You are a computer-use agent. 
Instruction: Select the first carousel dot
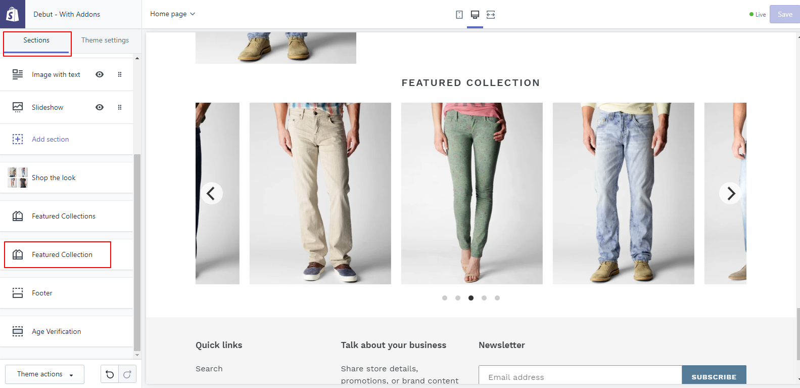tap(445, 298)
